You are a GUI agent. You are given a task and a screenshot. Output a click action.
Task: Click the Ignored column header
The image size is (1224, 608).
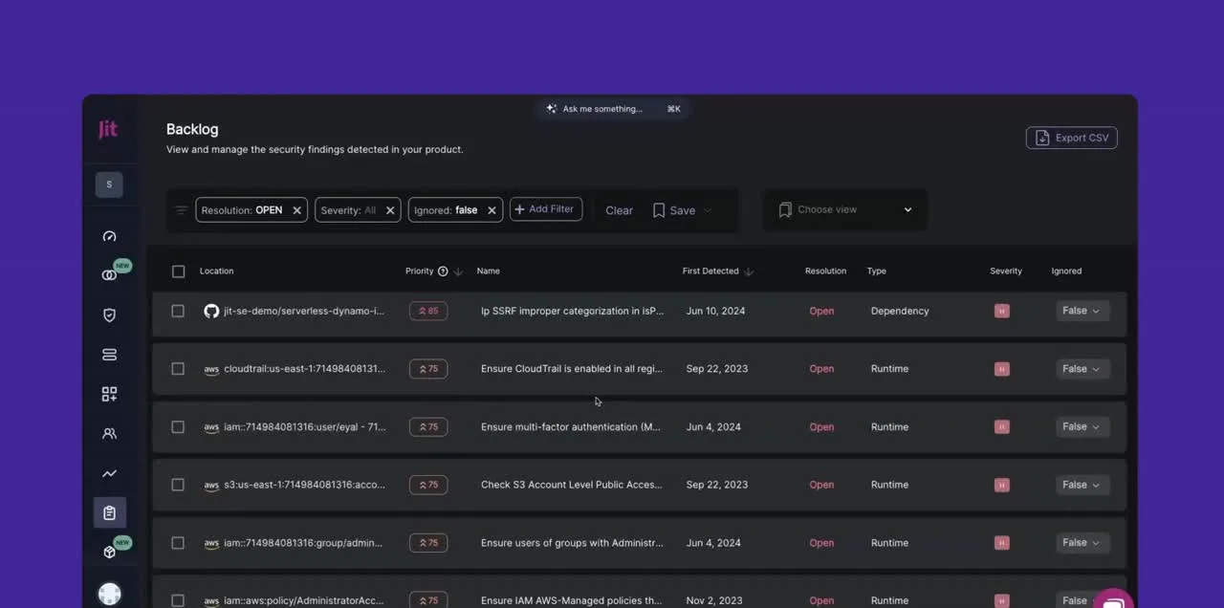(1066, 271)
